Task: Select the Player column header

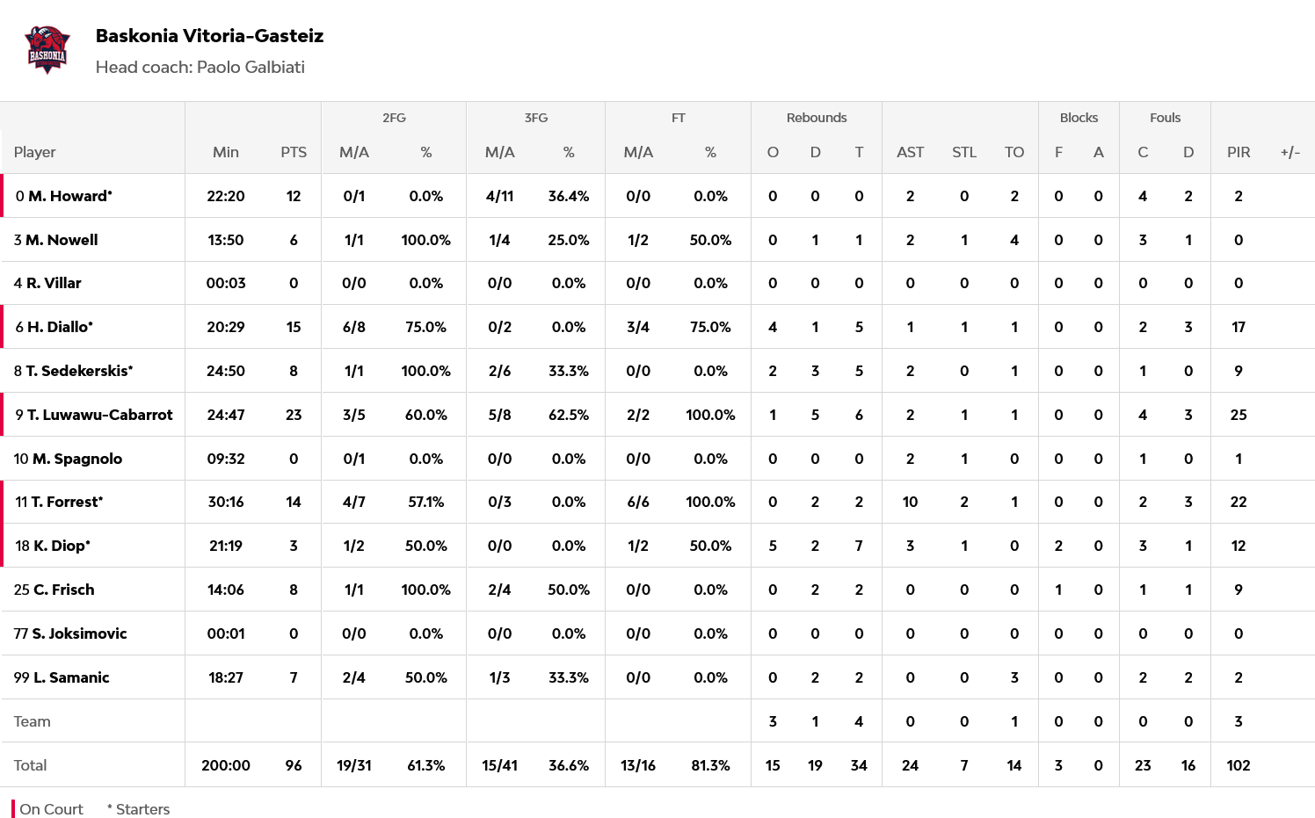Action: pos(35,152)
